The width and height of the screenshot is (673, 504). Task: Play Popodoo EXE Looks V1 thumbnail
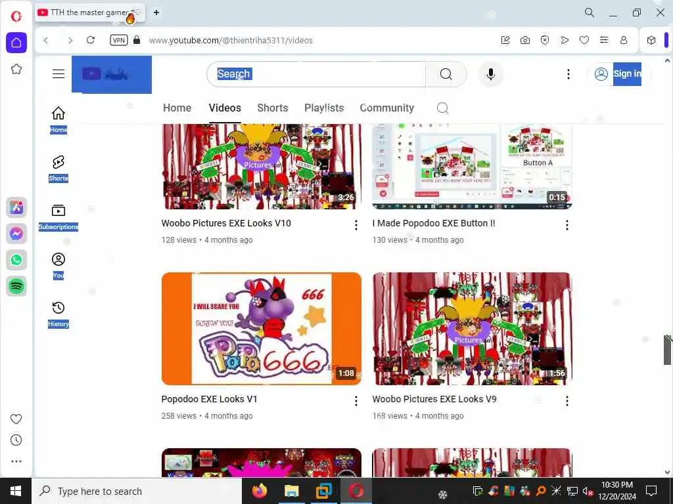tap(262, 329)
